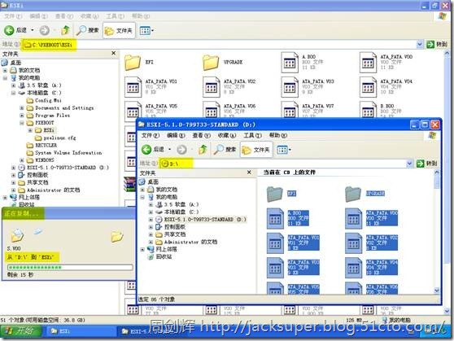Open the 工具(T) menu in the D: window
454x341 pixels.
pos(252,135)
